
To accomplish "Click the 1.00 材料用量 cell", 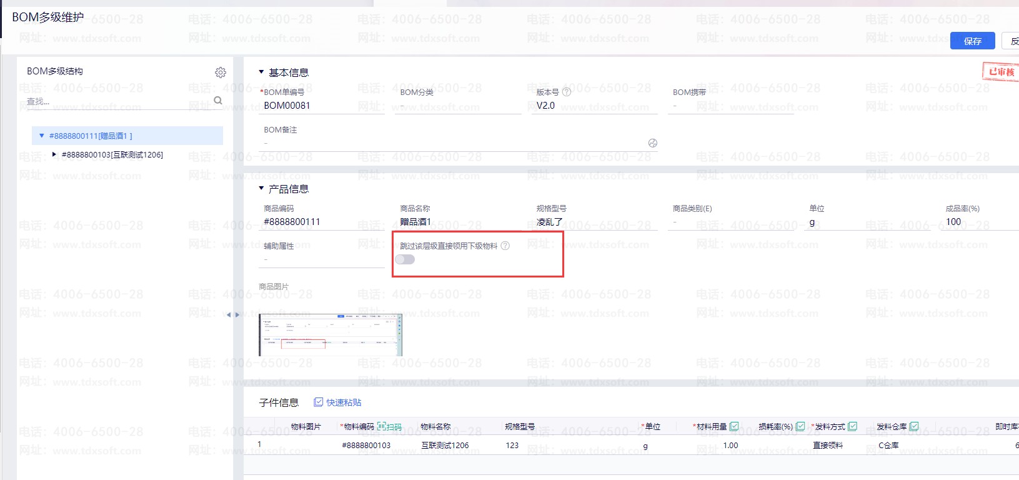I will point(730,446).
